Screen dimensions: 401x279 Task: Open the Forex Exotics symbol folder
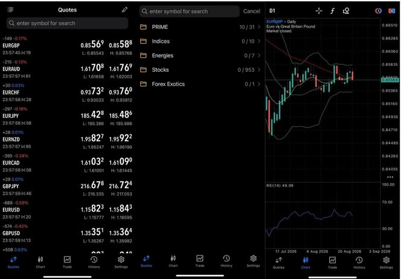(200, 84)
